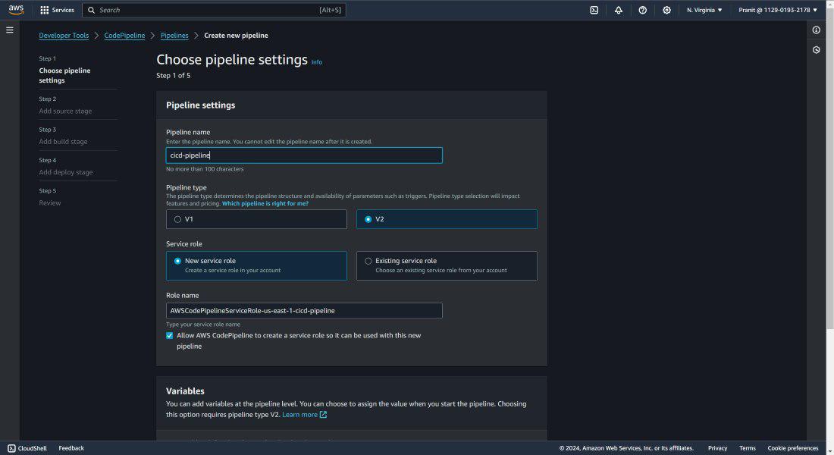Viewport: 834px width, 455px height.
Task: Click external link icon beside Learn more
Action: point(324,415)
